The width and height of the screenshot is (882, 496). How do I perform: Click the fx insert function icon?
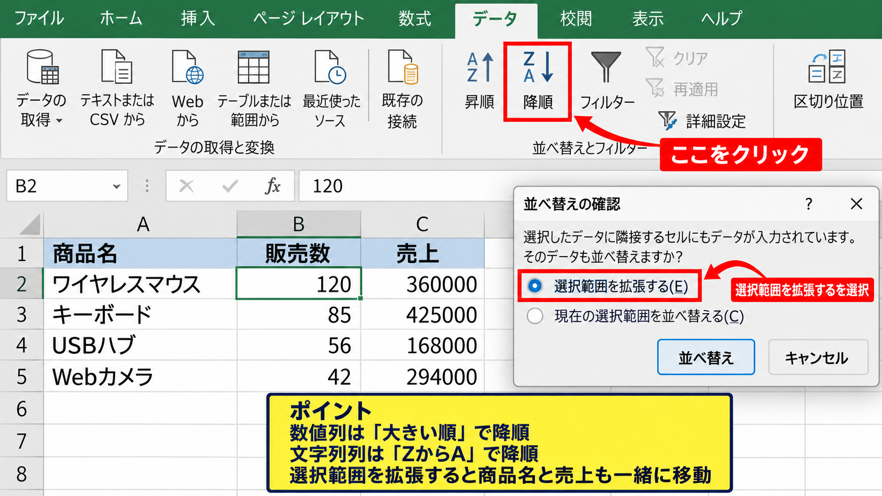click(x=273, y=186)
